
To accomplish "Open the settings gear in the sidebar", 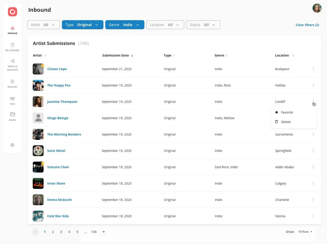I will click(12, 145).
